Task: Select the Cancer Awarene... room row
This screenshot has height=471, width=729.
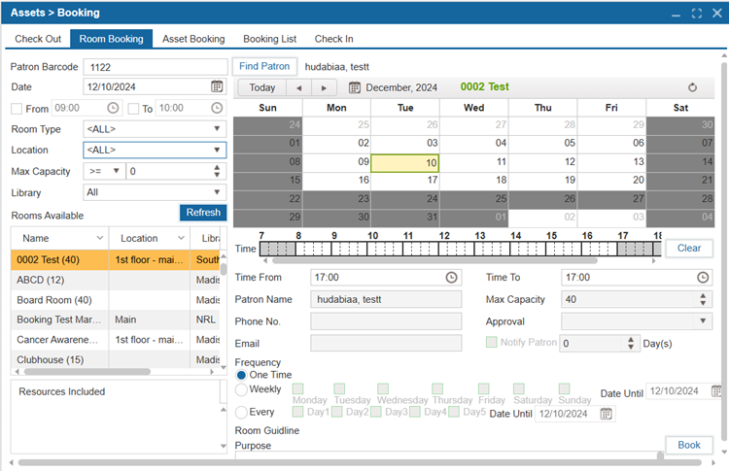Action: coord(116,340)
